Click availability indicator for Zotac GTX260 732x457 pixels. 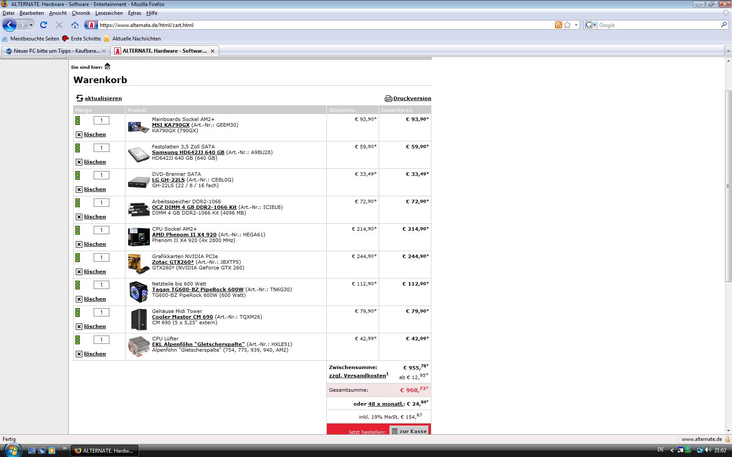(78, 257)
